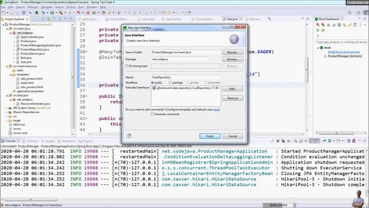The height and width of the screenshot is (208, 369).
Task: Click the Boot Dashboard horizontal scrollbar
Action: (x=337, y=133)
